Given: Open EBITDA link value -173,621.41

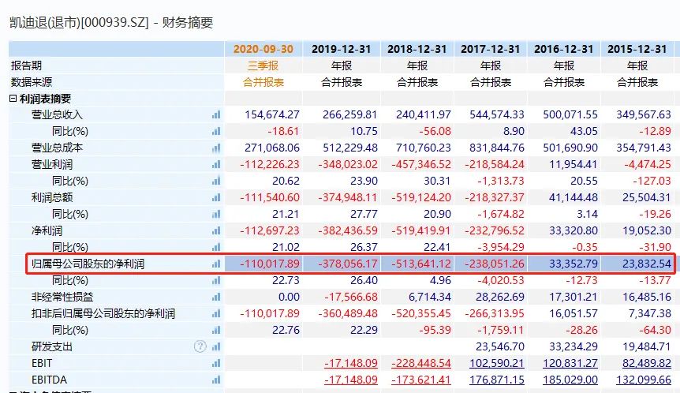Looking at the screenshot, I should tap(421, 380).
